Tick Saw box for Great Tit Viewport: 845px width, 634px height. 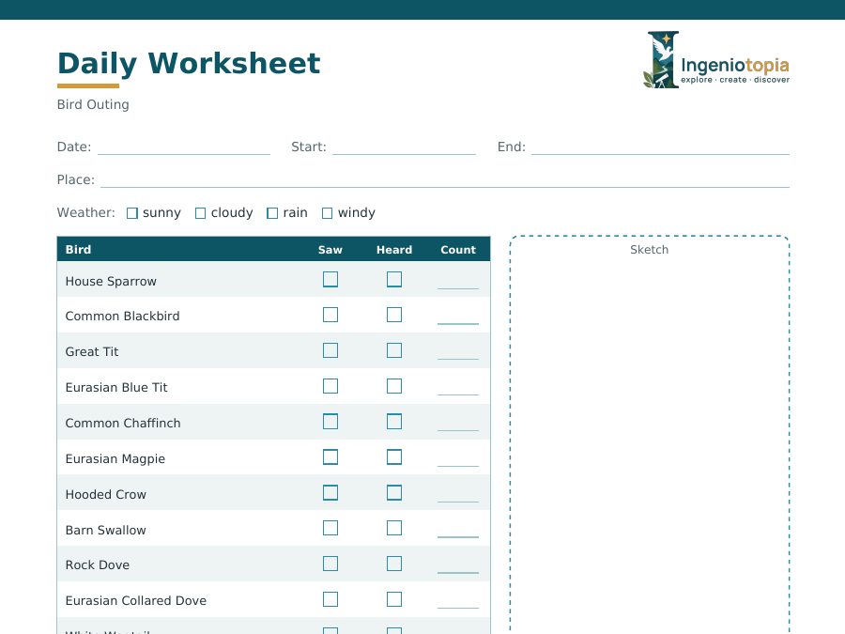pyautogui.click(x=330, y=350)
